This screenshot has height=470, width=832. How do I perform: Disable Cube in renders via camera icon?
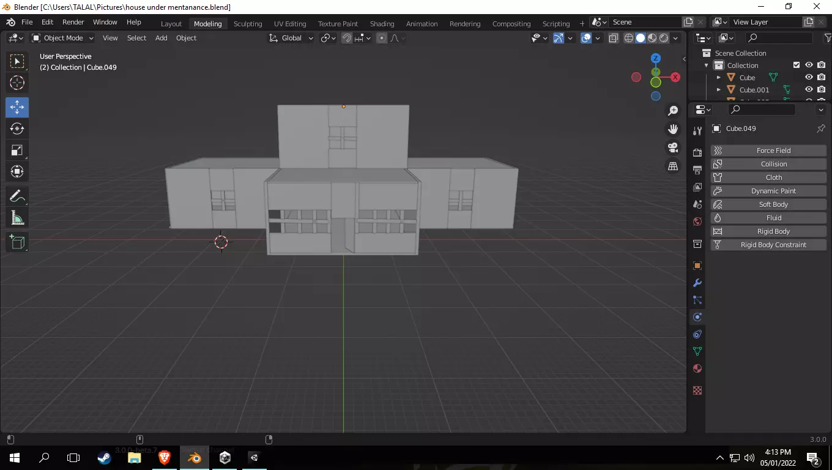(x=821, y=77)
